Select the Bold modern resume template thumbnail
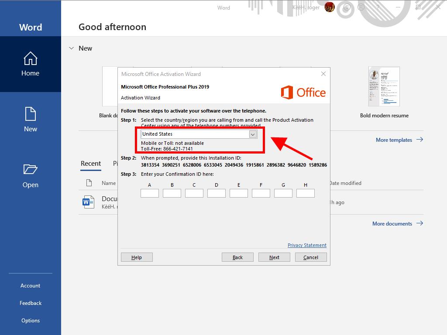This screenshot has width=447, height=335. click(384, 87)
